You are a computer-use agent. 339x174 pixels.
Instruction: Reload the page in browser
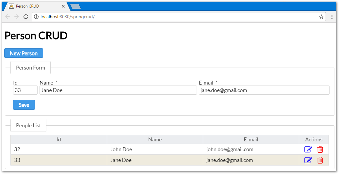(26, 17)
